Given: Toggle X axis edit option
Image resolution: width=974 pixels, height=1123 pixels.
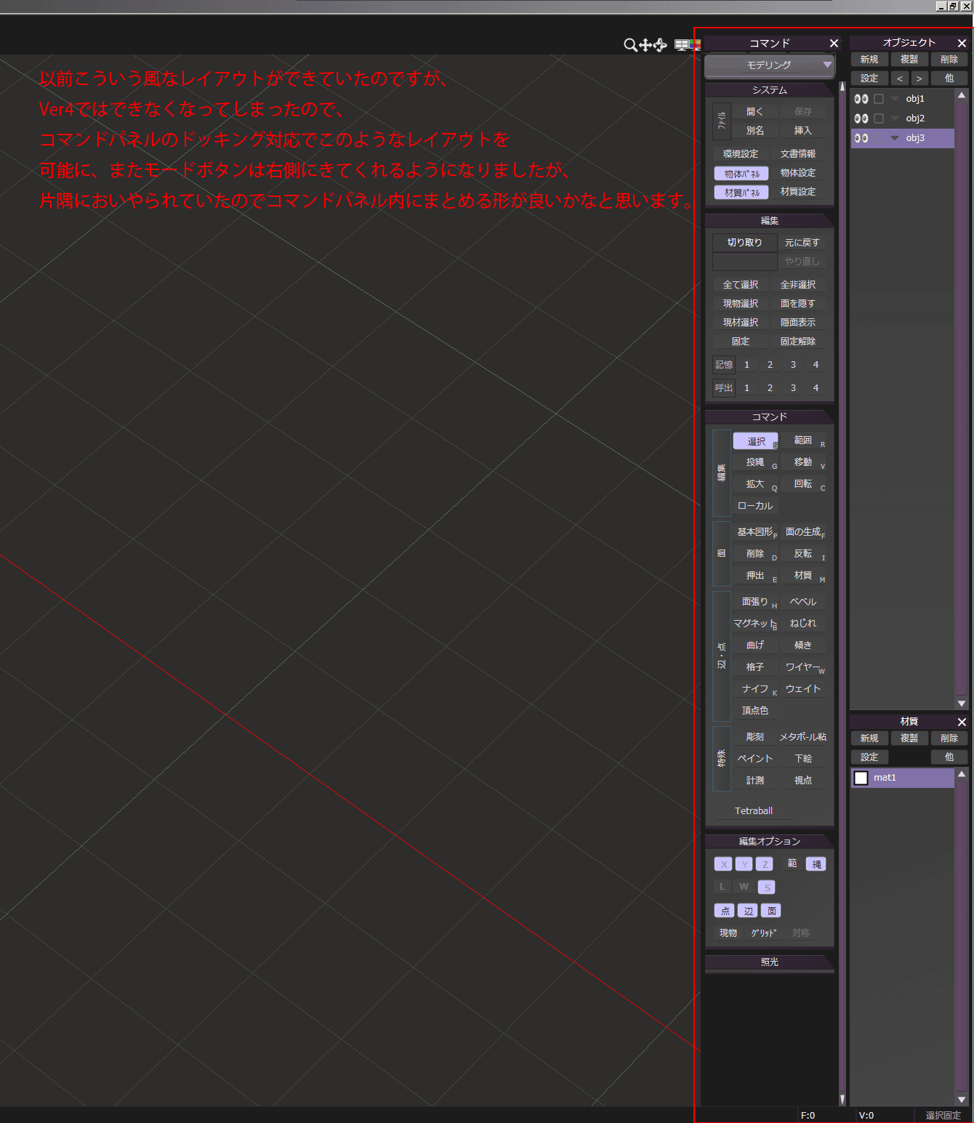Looking at the screenshot, I should click(x=723, y=864).
